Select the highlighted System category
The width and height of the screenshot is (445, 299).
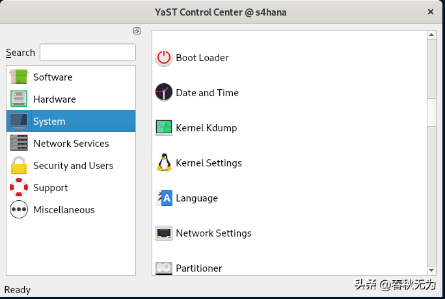coord(49,122)
